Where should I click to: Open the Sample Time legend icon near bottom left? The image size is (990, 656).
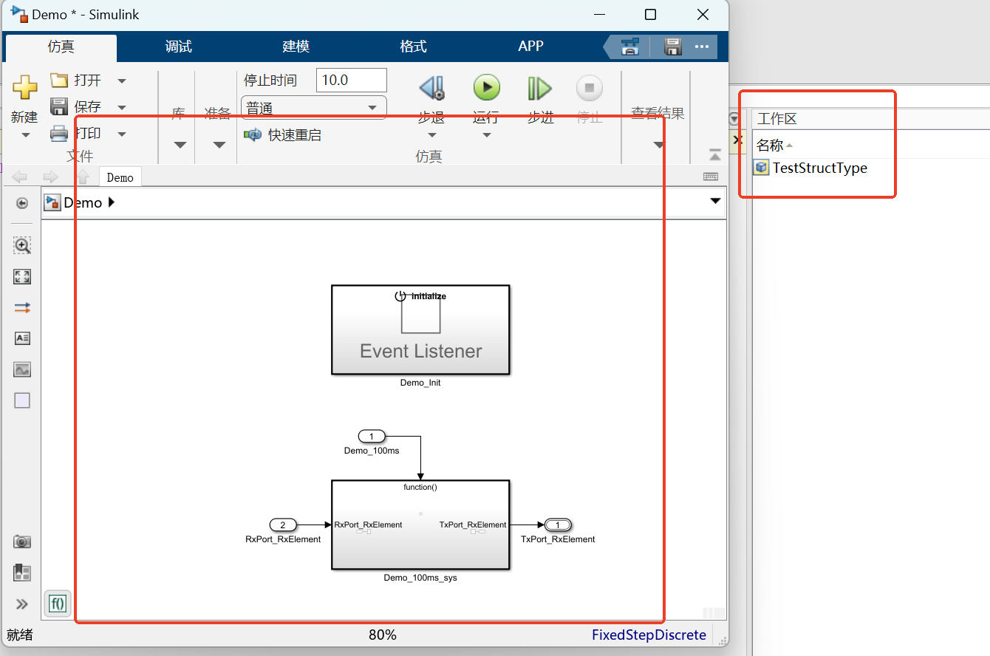click(x=22, y=573)
